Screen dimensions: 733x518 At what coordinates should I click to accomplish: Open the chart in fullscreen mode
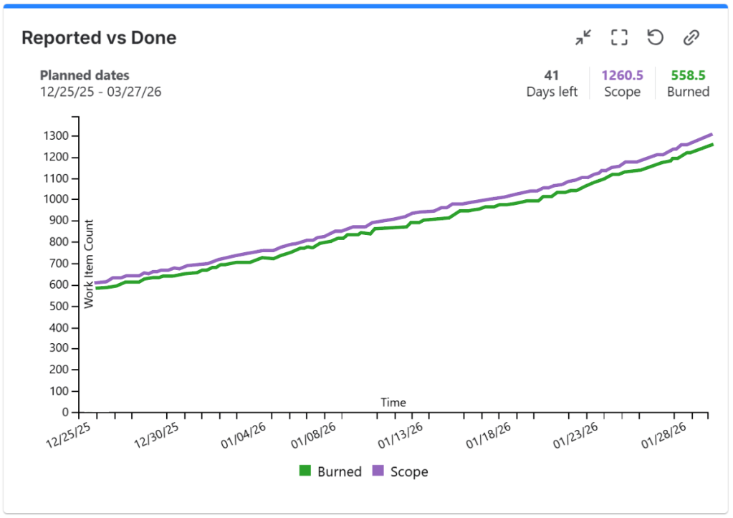[x=619, y=38]
